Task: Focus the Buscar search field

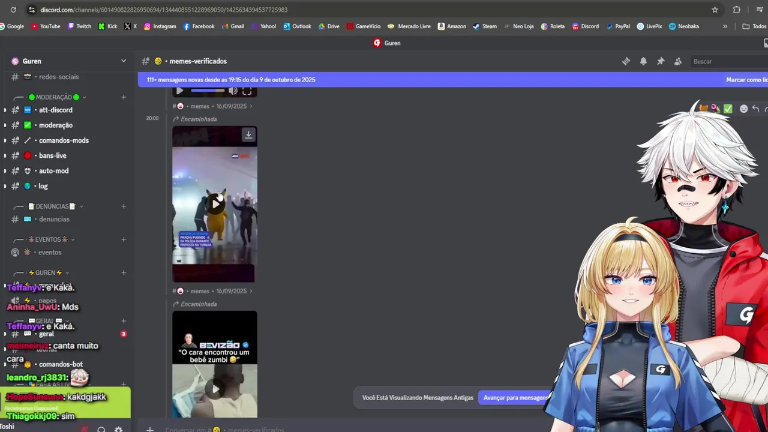Action: 729,61
